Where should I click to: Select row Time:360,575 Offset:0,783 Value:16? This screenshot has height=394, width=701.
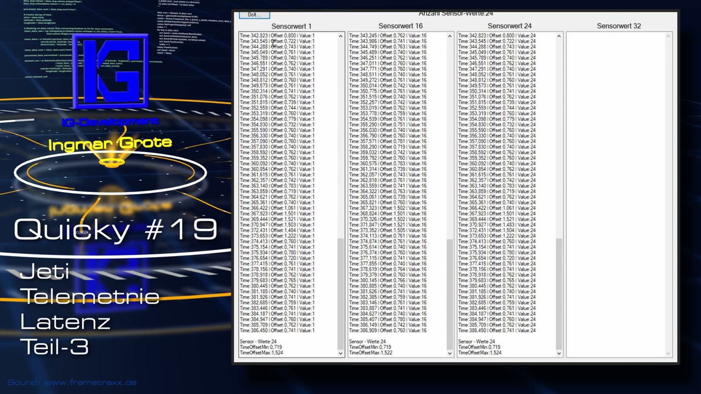point(388,164)
